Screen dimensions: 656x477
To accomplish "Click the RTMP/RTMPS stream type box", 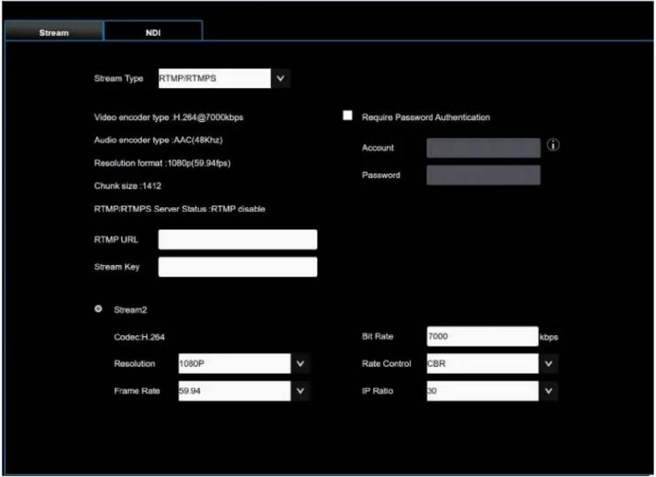I will (215, 78).
